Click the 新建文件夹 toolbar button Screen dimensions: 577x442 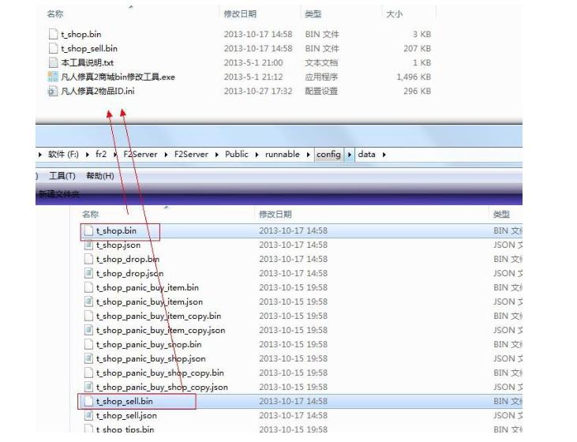tap(59, 194)
